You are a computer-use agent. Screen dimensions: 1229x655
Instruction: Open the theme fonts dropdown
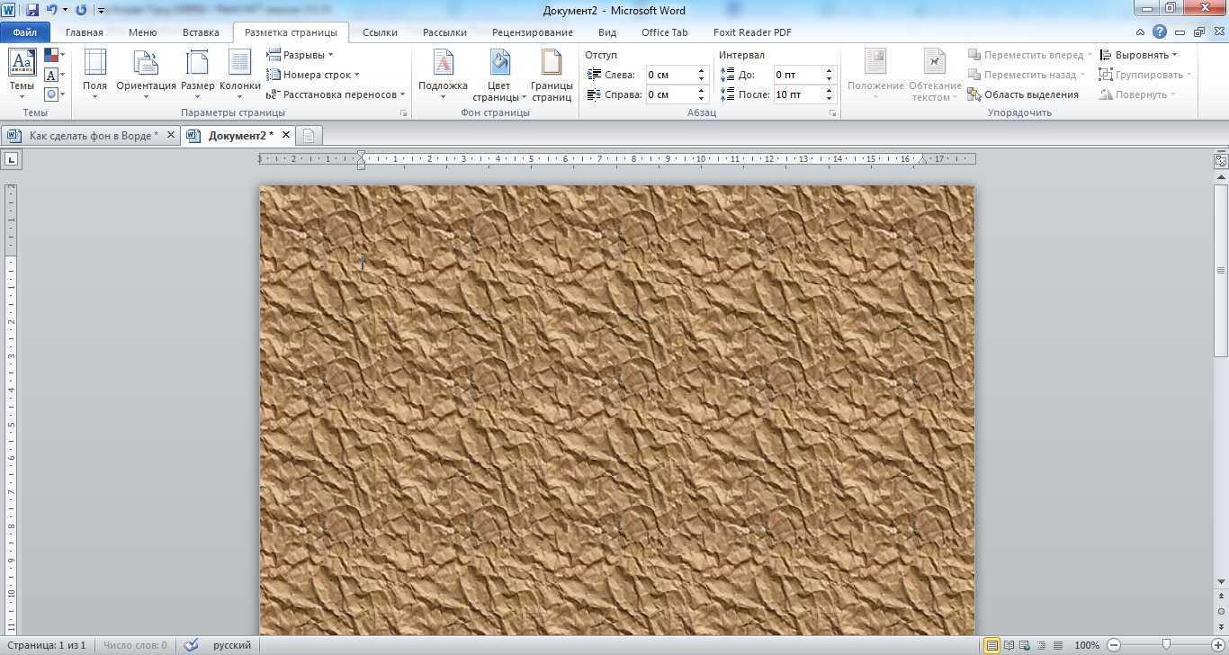53,75
